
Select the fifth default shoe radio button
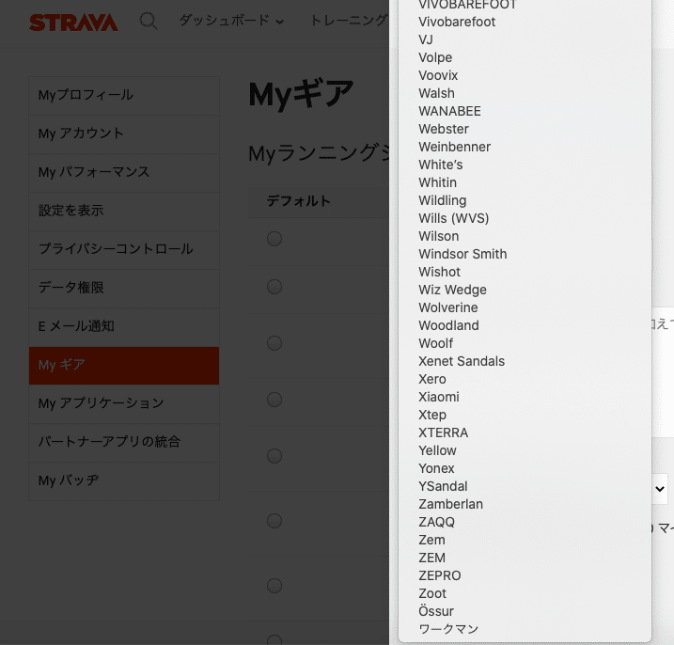tap(274, 456)
